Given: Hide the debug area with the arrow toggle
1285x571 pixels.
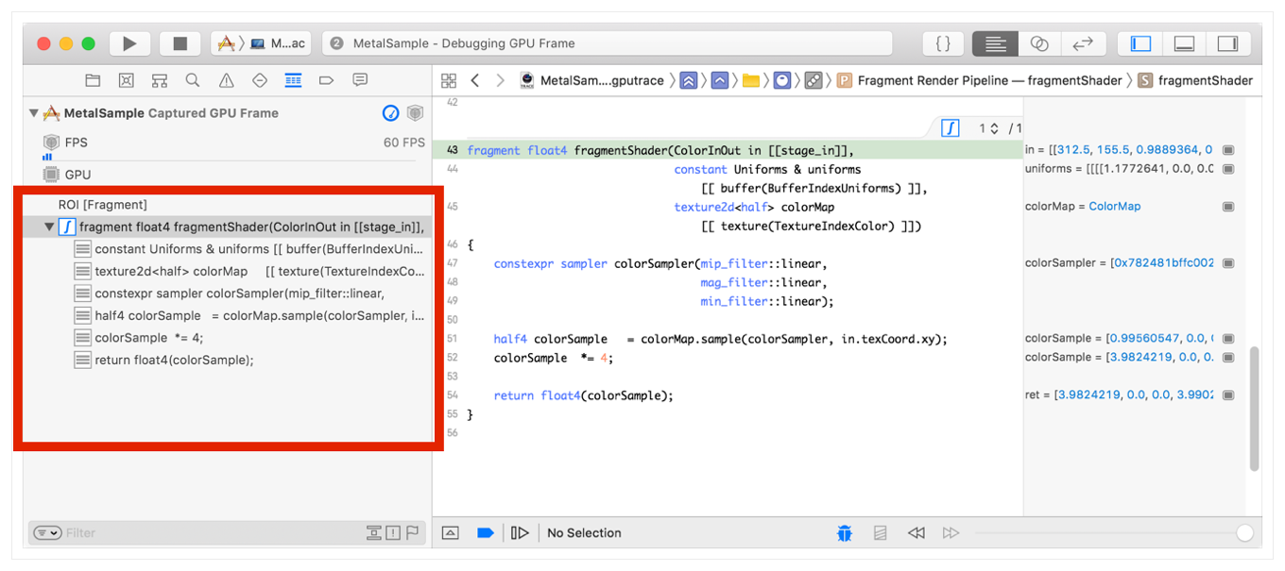Looking at the screenshot, I should pos(451,533).
